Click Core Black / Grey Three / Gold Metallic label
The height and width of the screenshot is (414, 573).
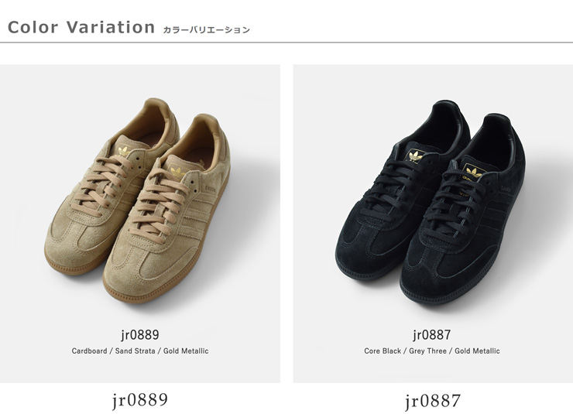pyautogui.click(x=432, y=351)
